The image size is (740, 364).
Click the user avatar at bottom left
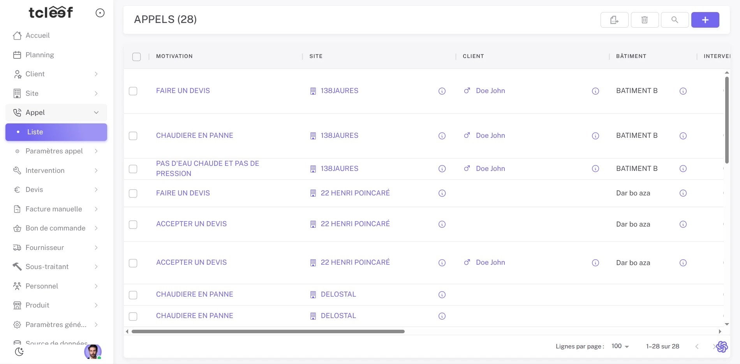pos(92,352)
